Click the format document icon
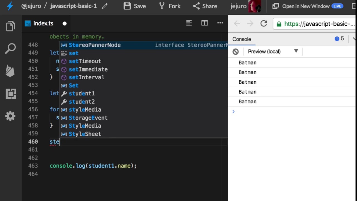The height and width of the screenshot is (201, 357). [189, 23]
